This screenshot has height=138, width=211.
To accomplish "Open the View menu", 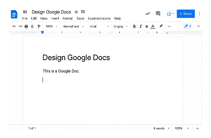I will click(x=44, y=18).
